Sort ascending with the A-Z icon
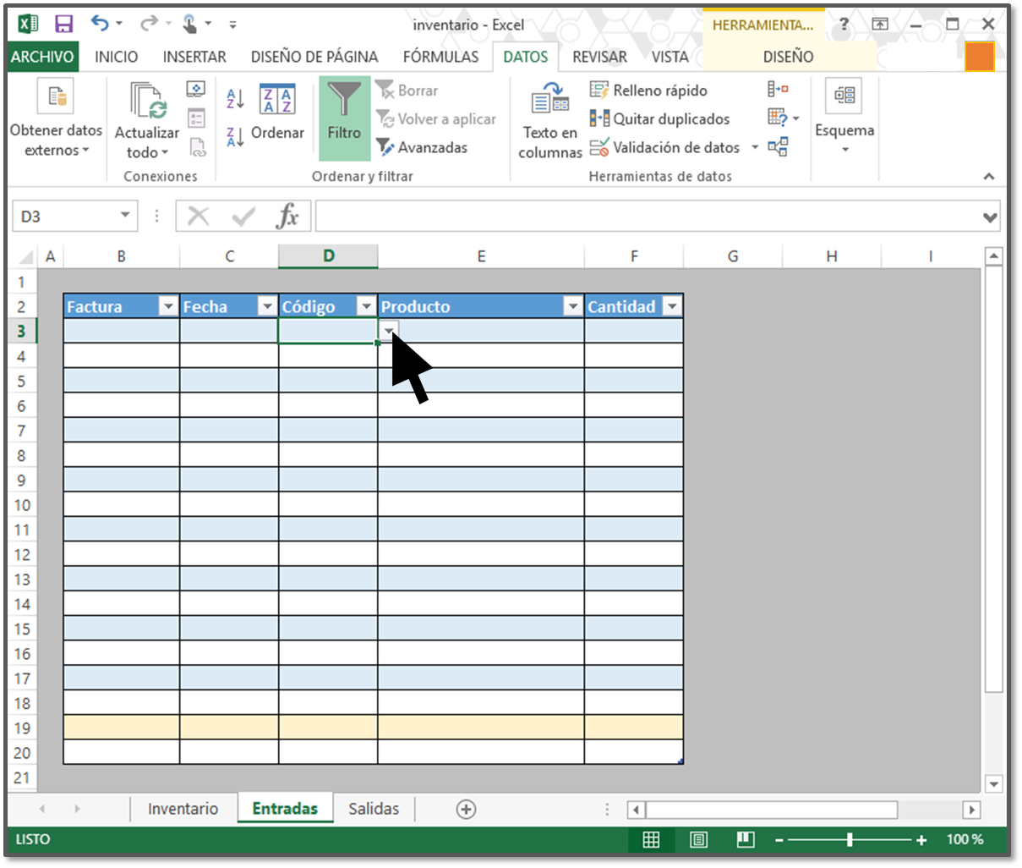The height and width of the screenshot is (868, 1022). [235, 99]
